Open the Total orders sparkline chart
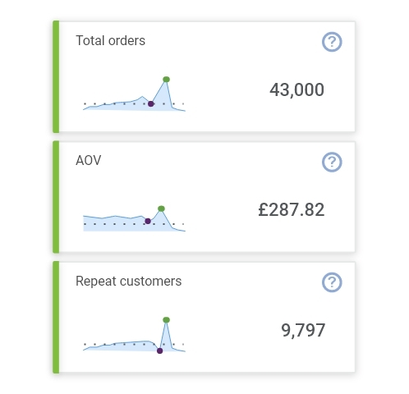 [x=134, y=94]
